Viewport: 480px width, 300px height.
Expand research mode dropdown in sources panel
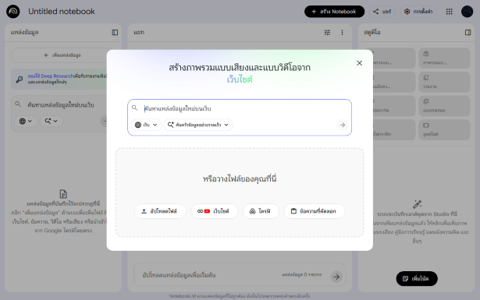point(52,121)
